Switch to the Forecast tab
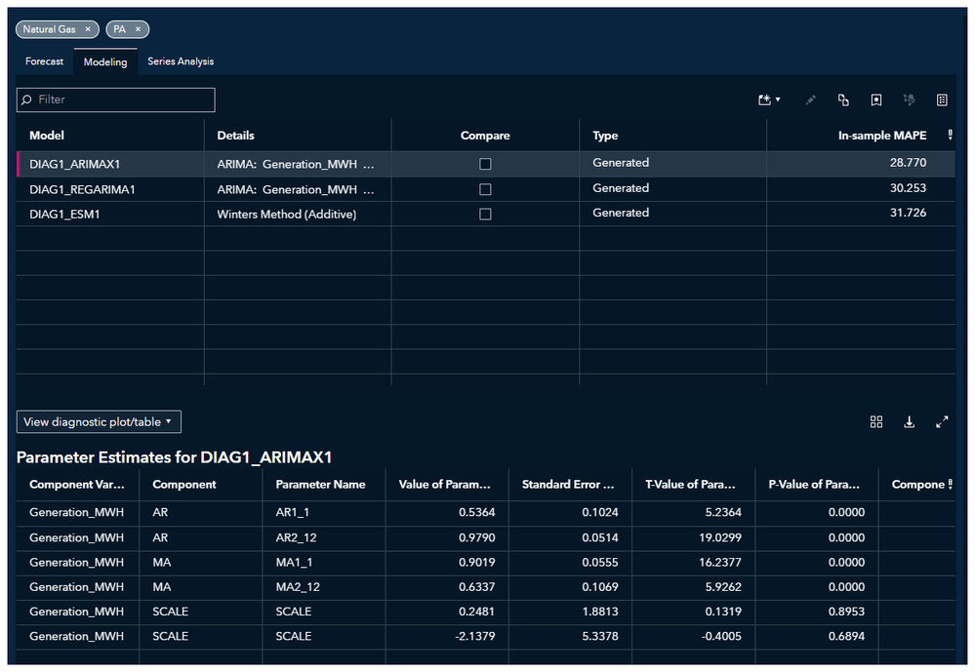The height and width of the screenshot is (672, 975). pyautogui.click(x=44, y=61)
